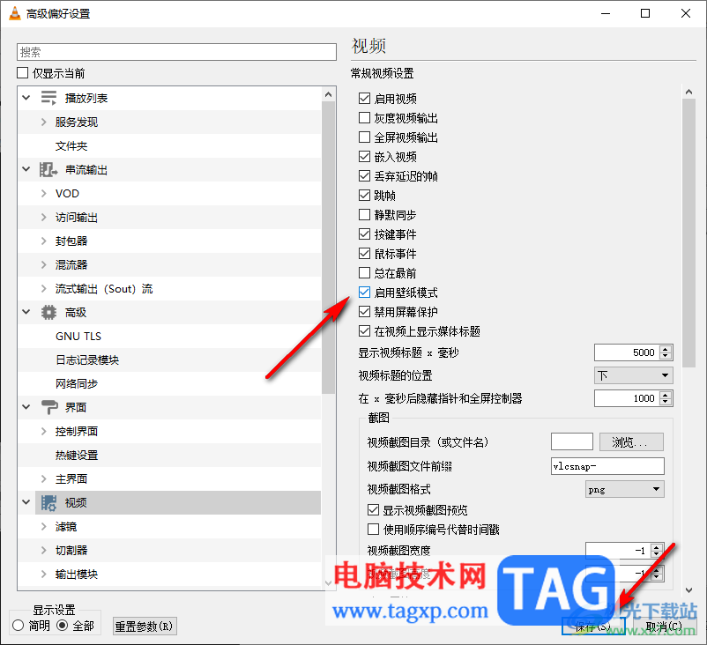Collapse the 高级 tree node

(26, 312)
